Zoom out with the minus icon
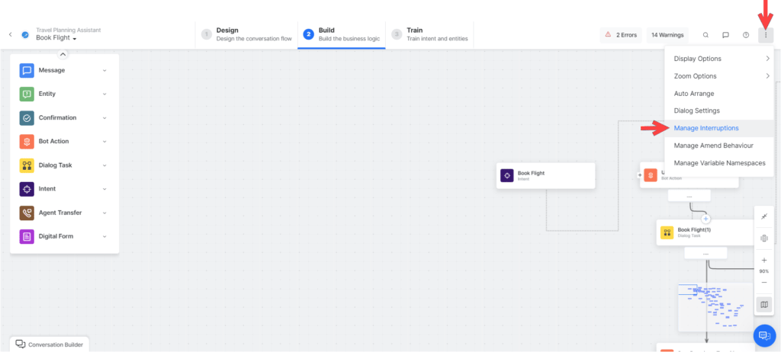The image size is (781, 352). (x=764, y=283)
